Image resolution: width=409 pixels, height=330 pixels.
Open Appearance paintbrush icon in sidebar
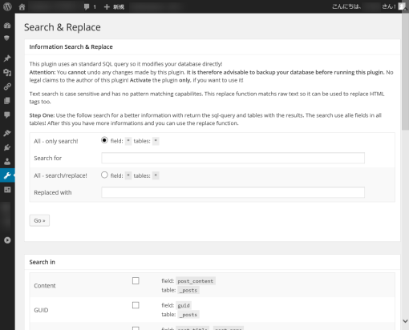(x=7, y=133)
